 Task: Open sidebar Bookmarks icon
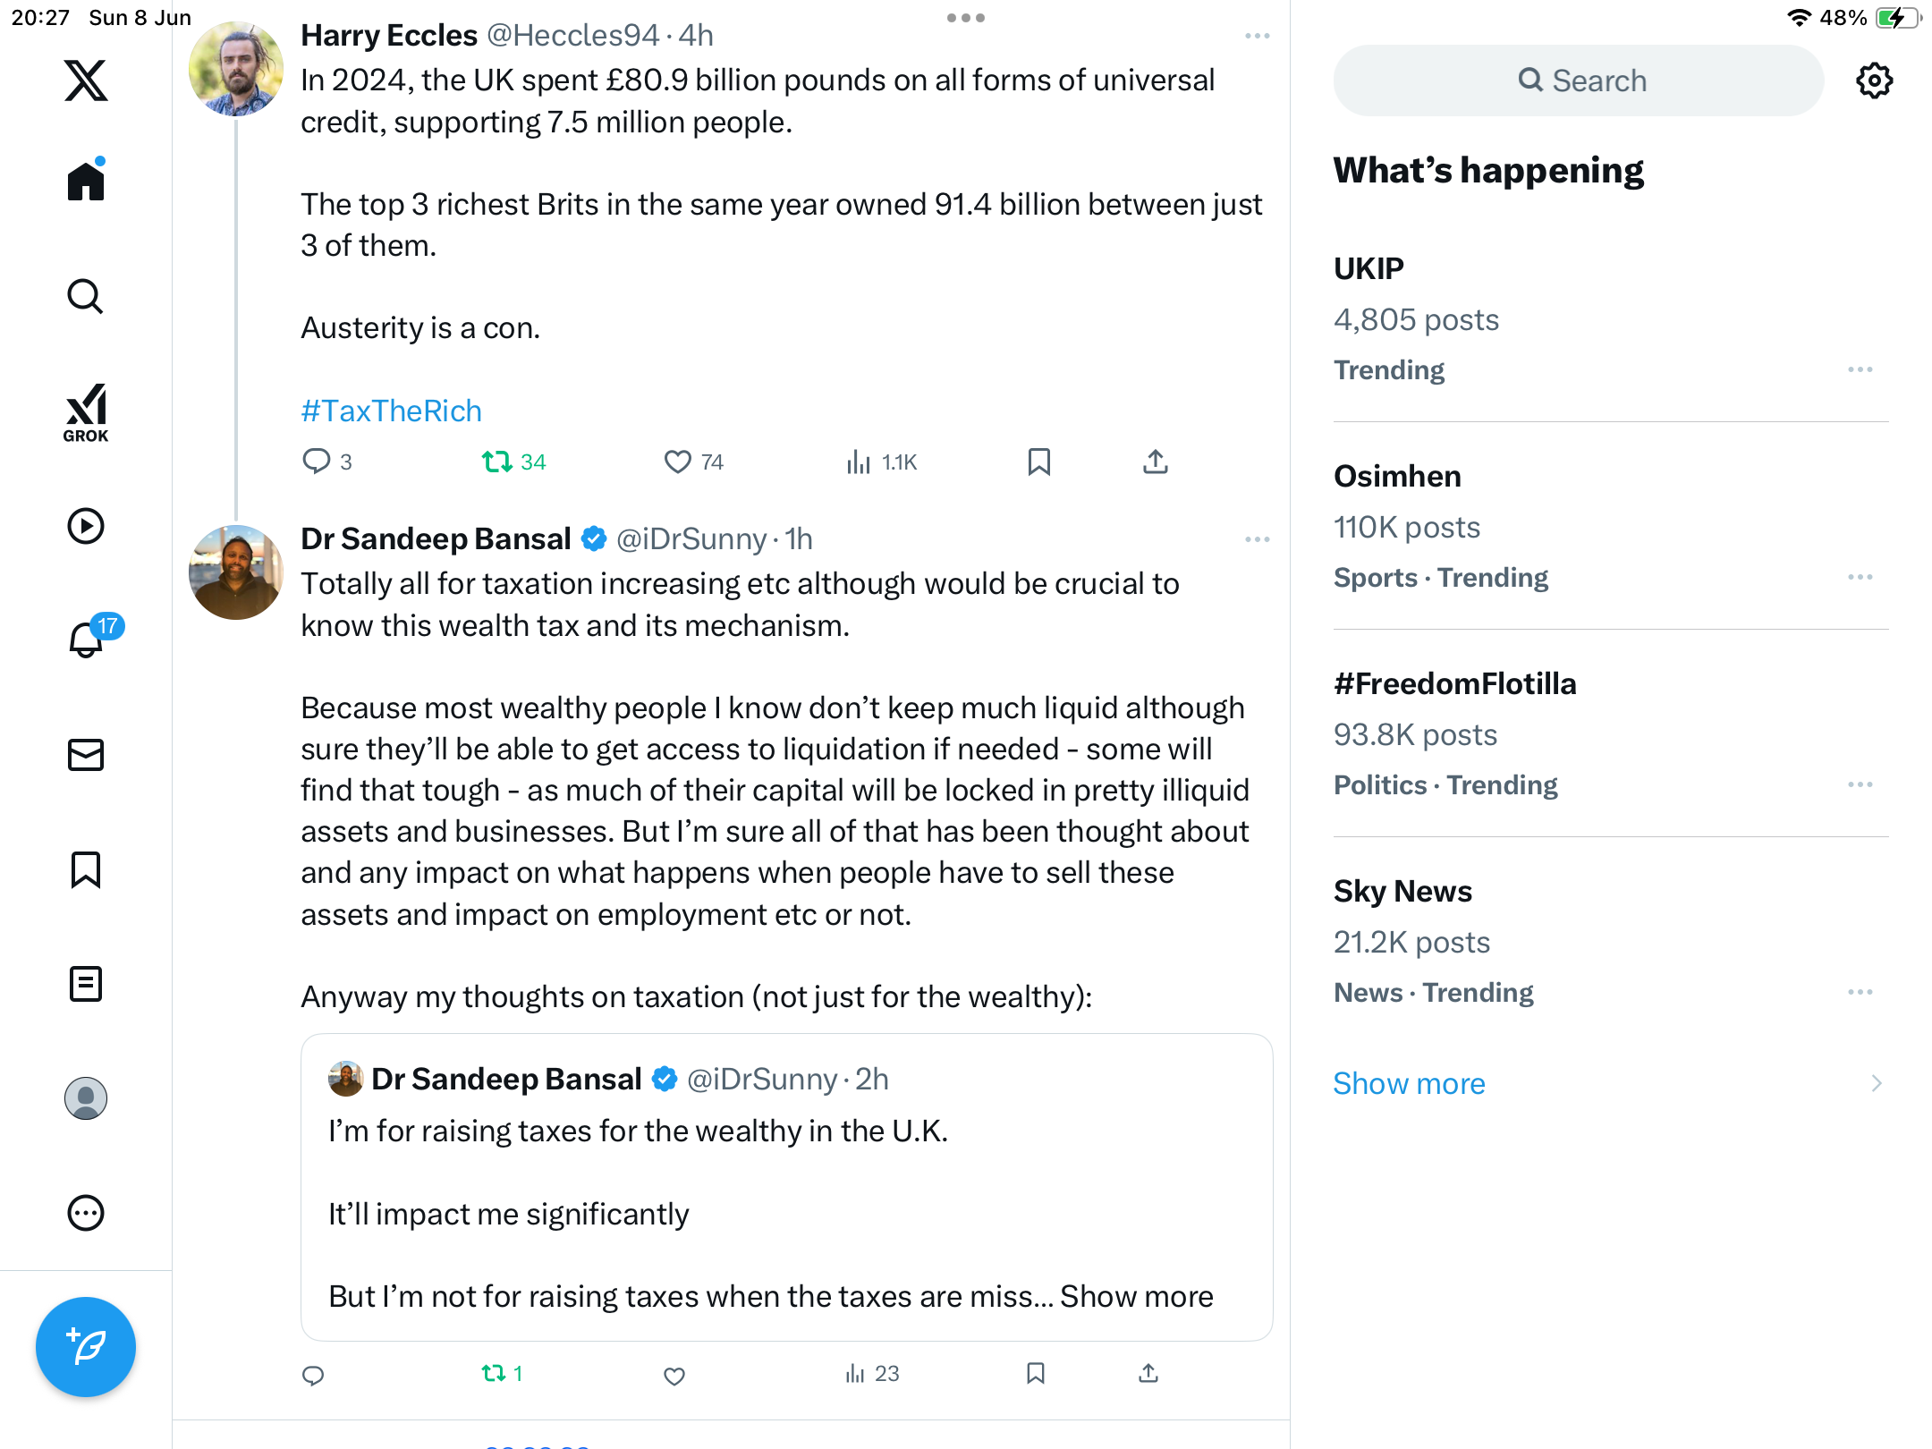tap(86, 869)
